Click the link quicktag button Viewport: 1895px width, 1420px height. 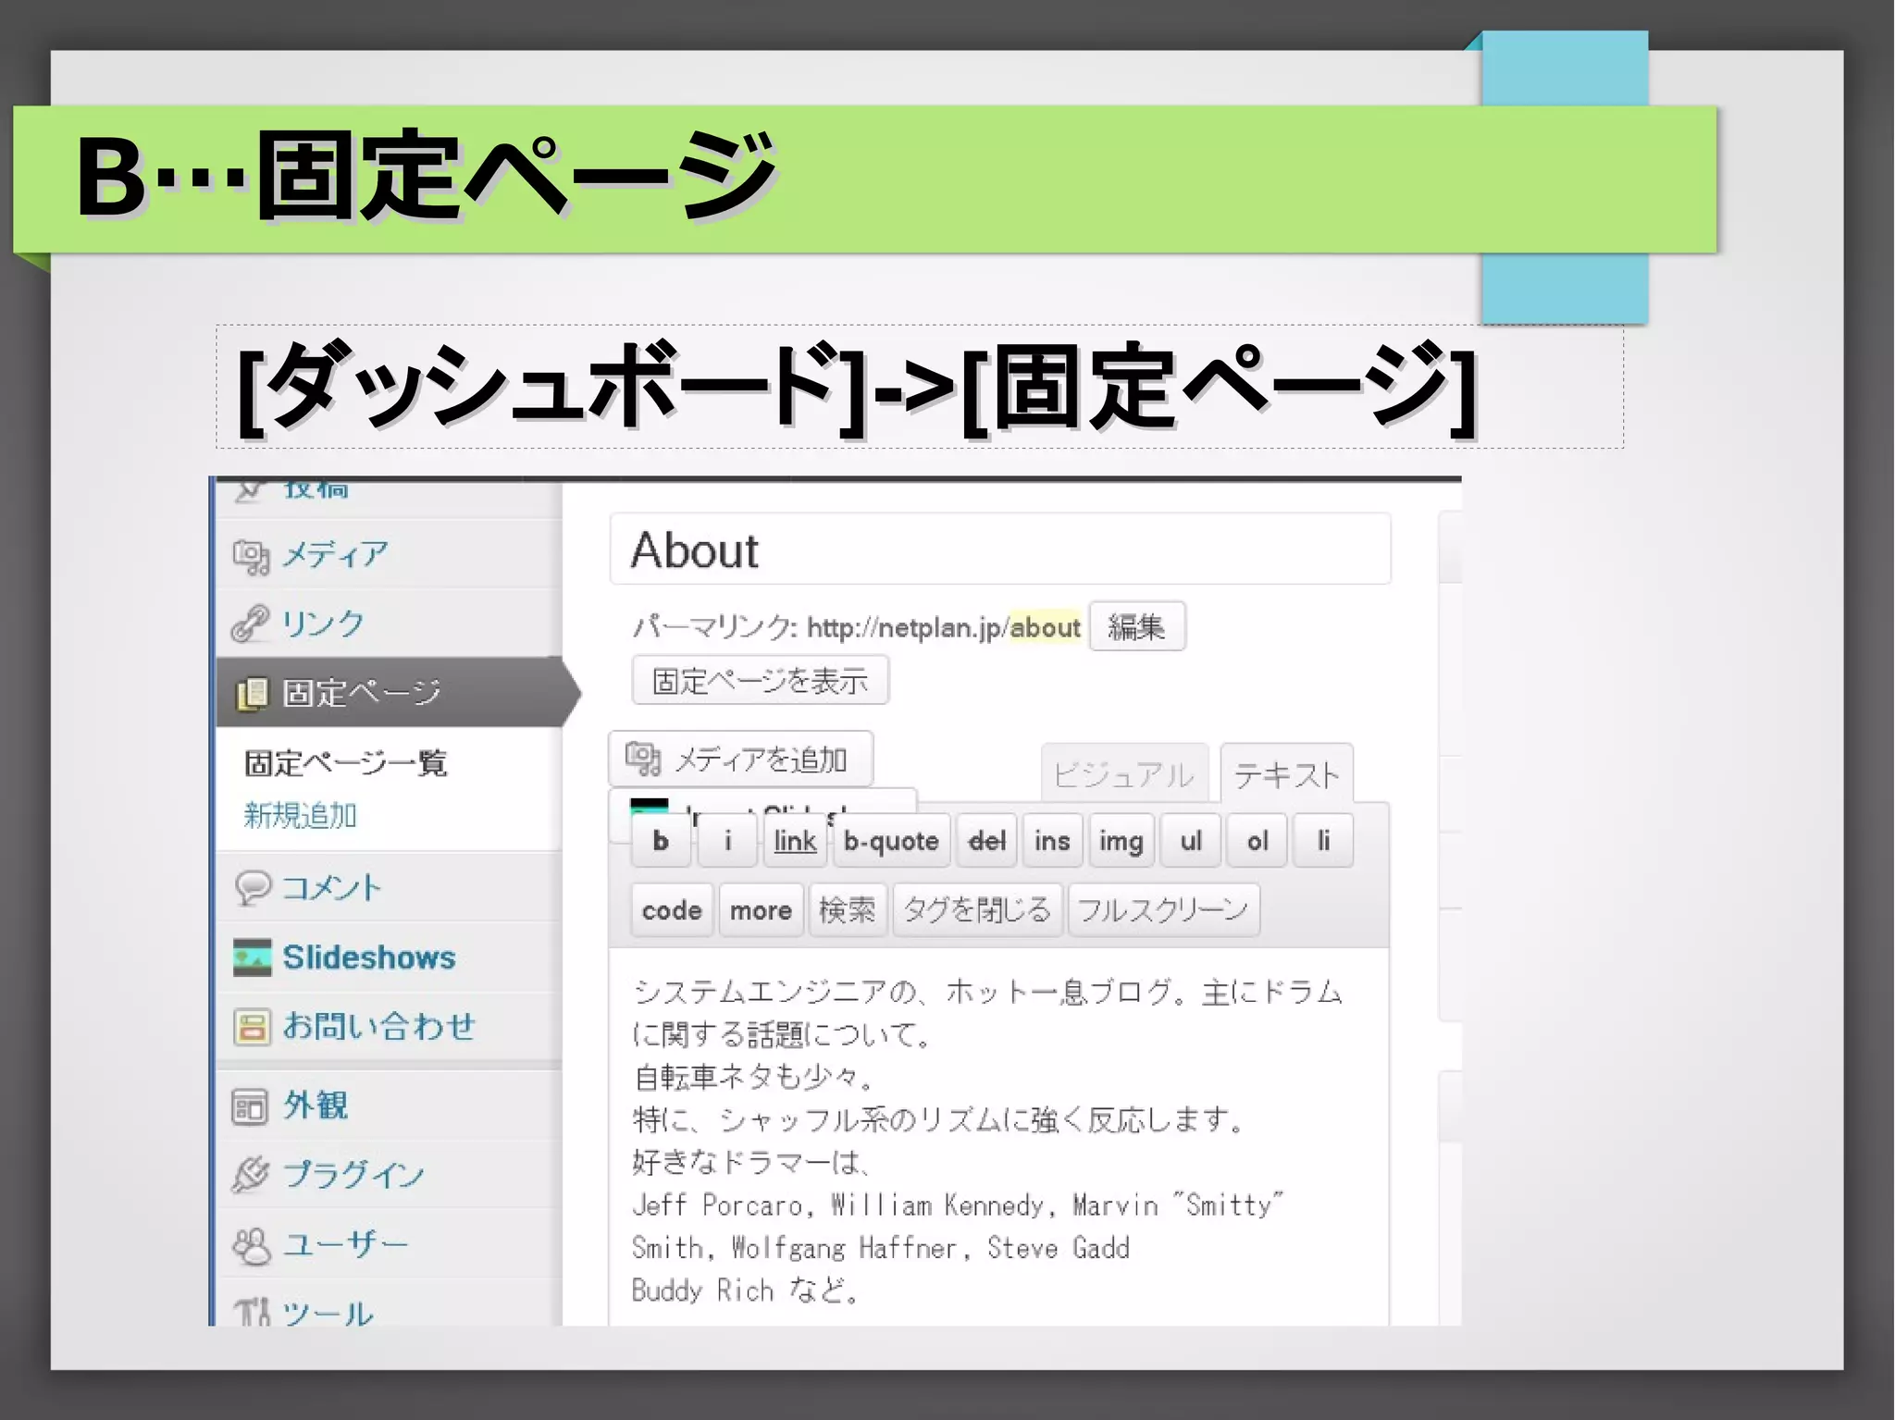[795, 841]
